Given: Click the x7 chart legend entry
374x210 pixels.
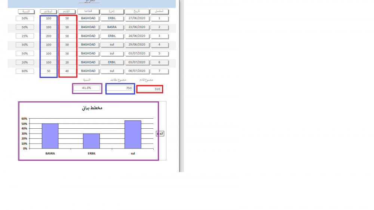Looking at the screenshot, I should [160, 134].
